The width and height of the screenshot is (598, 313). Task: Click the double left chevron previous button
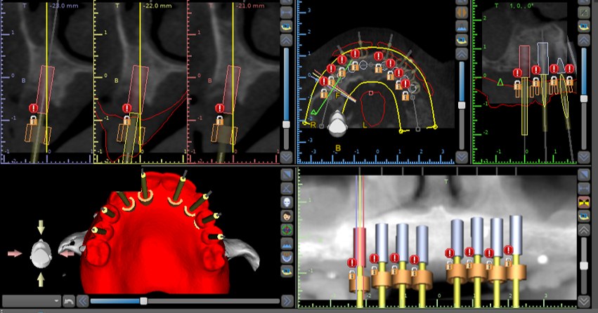(82, 301)
